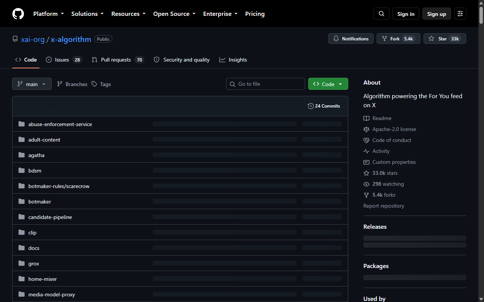The image size is (484, 302).
Task: Click the Readme book icon link
Action: (377, 118)
